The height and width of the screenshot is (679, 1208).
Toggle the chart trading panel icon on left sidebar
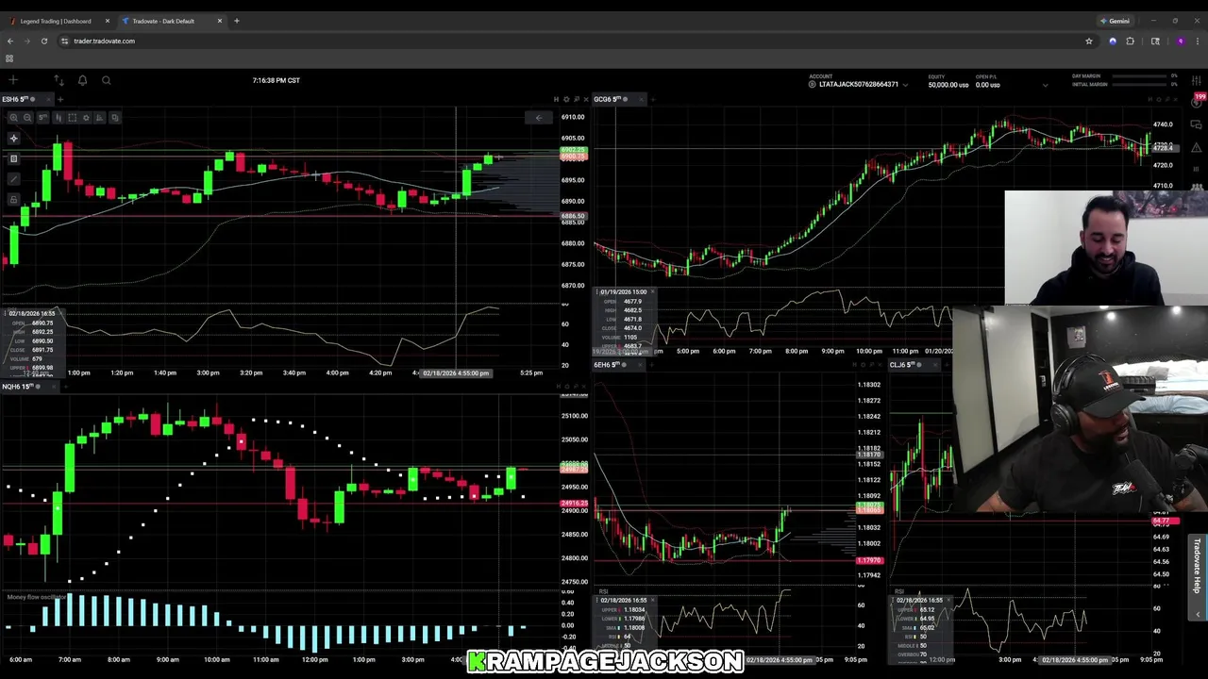click(14, 158)
